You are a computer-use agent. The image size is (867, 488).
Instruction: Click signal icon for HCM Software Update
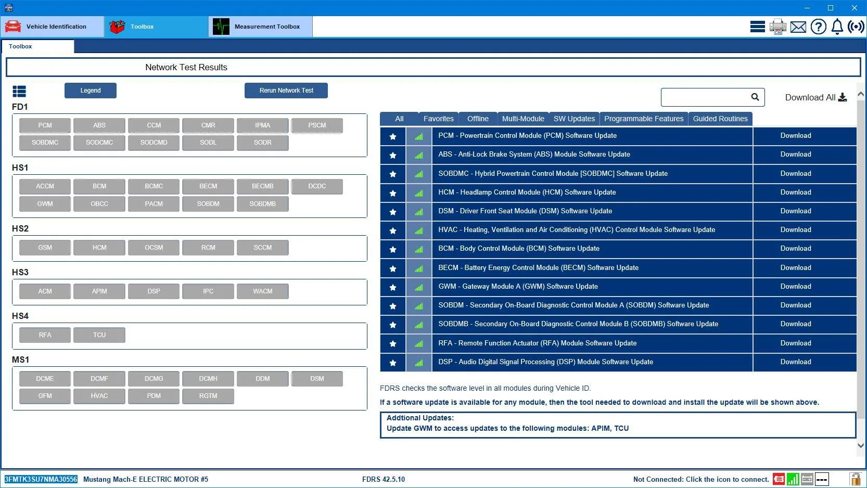click(419, 193)
